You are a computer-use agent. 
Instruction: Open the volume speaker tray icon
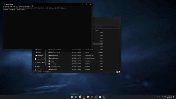(165, 97)
